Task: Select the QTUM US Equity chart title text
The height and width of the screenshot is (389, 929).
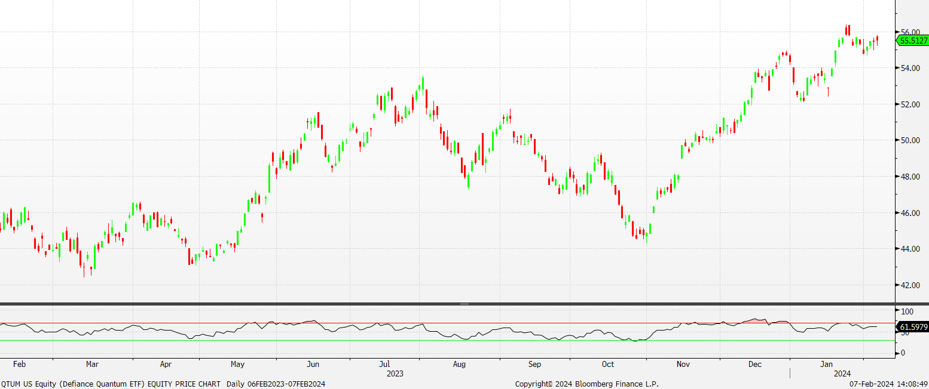Action: click(111, 384)
